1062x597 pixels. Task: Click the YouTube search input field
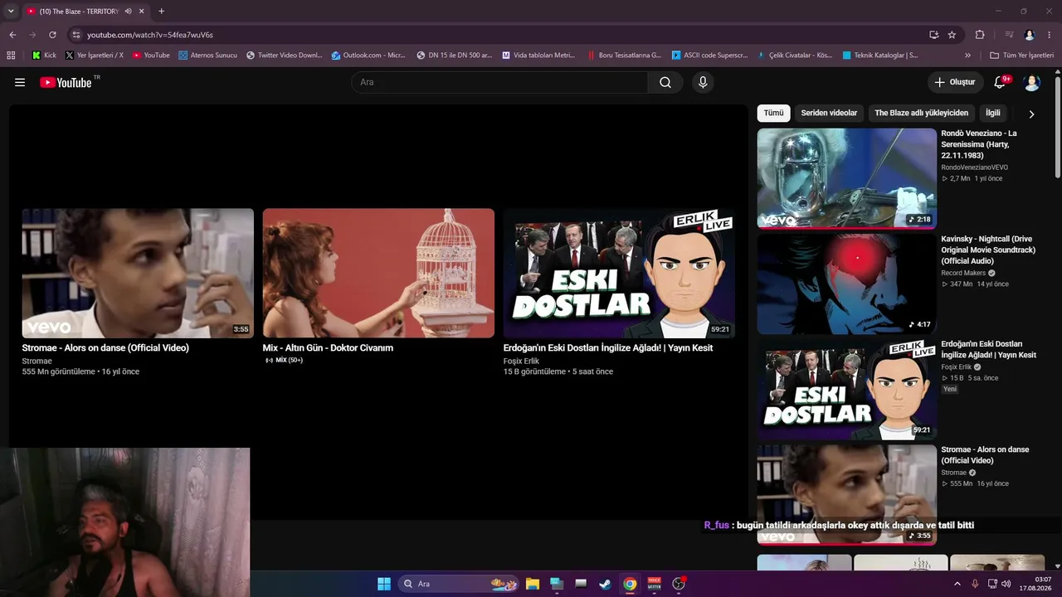pyautogui.click(x=499, y=82)
